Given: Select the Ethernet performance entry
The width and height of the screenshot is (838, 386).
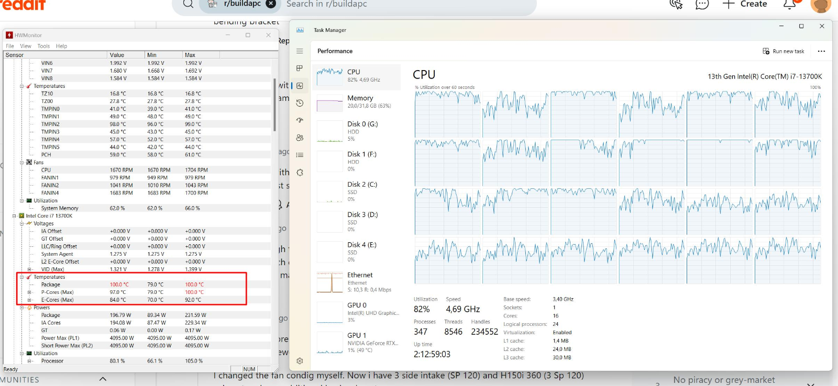Looking at the screenshot, I should coord(357,282).
